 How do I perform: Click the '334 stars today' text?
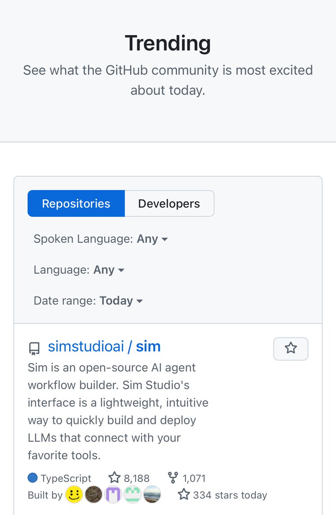coord(230,495)
